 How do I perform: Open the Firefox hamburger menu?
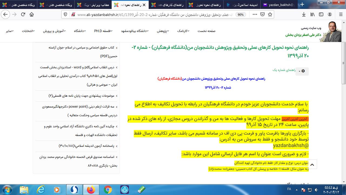point(340,15)
